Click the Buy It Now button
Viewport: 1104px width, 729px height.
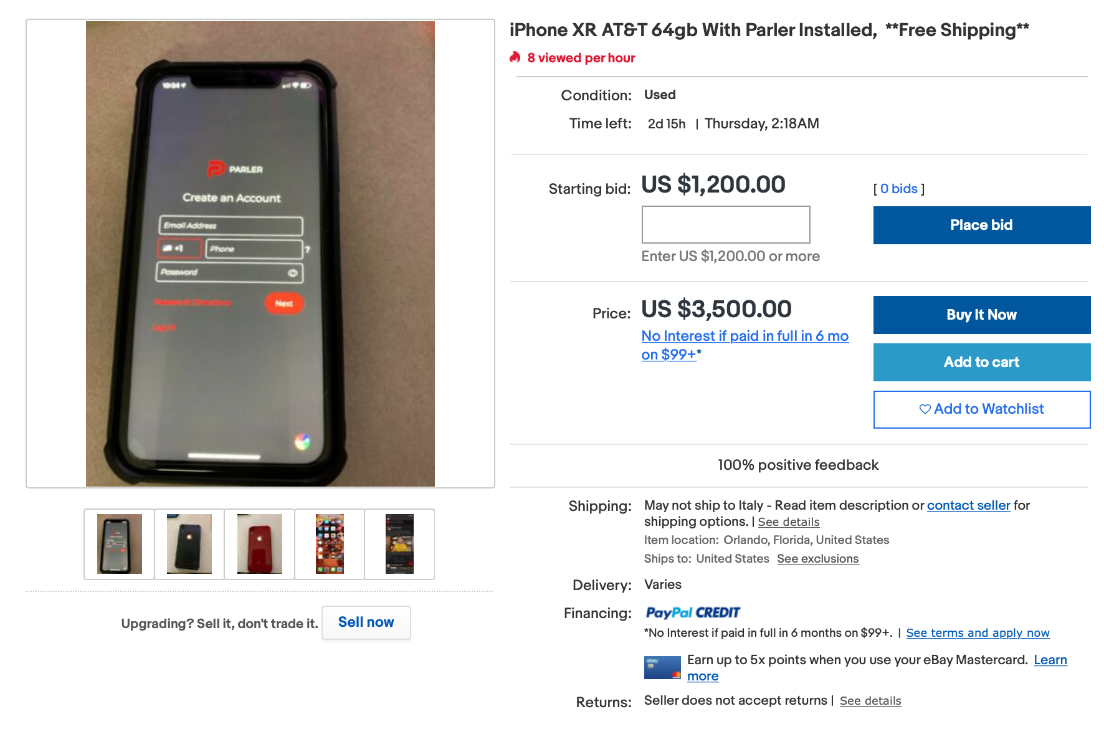[x=982, y=315]
